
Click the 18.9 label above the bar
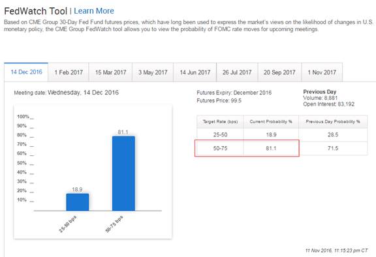[77, 189]
